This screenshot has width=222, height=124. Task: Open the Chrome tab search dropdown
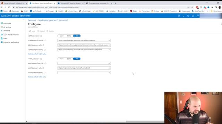click(207, 3)
